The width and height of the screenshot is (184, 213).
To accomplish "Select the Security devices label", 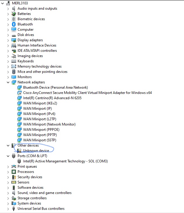I will click(x=30, y=177).
